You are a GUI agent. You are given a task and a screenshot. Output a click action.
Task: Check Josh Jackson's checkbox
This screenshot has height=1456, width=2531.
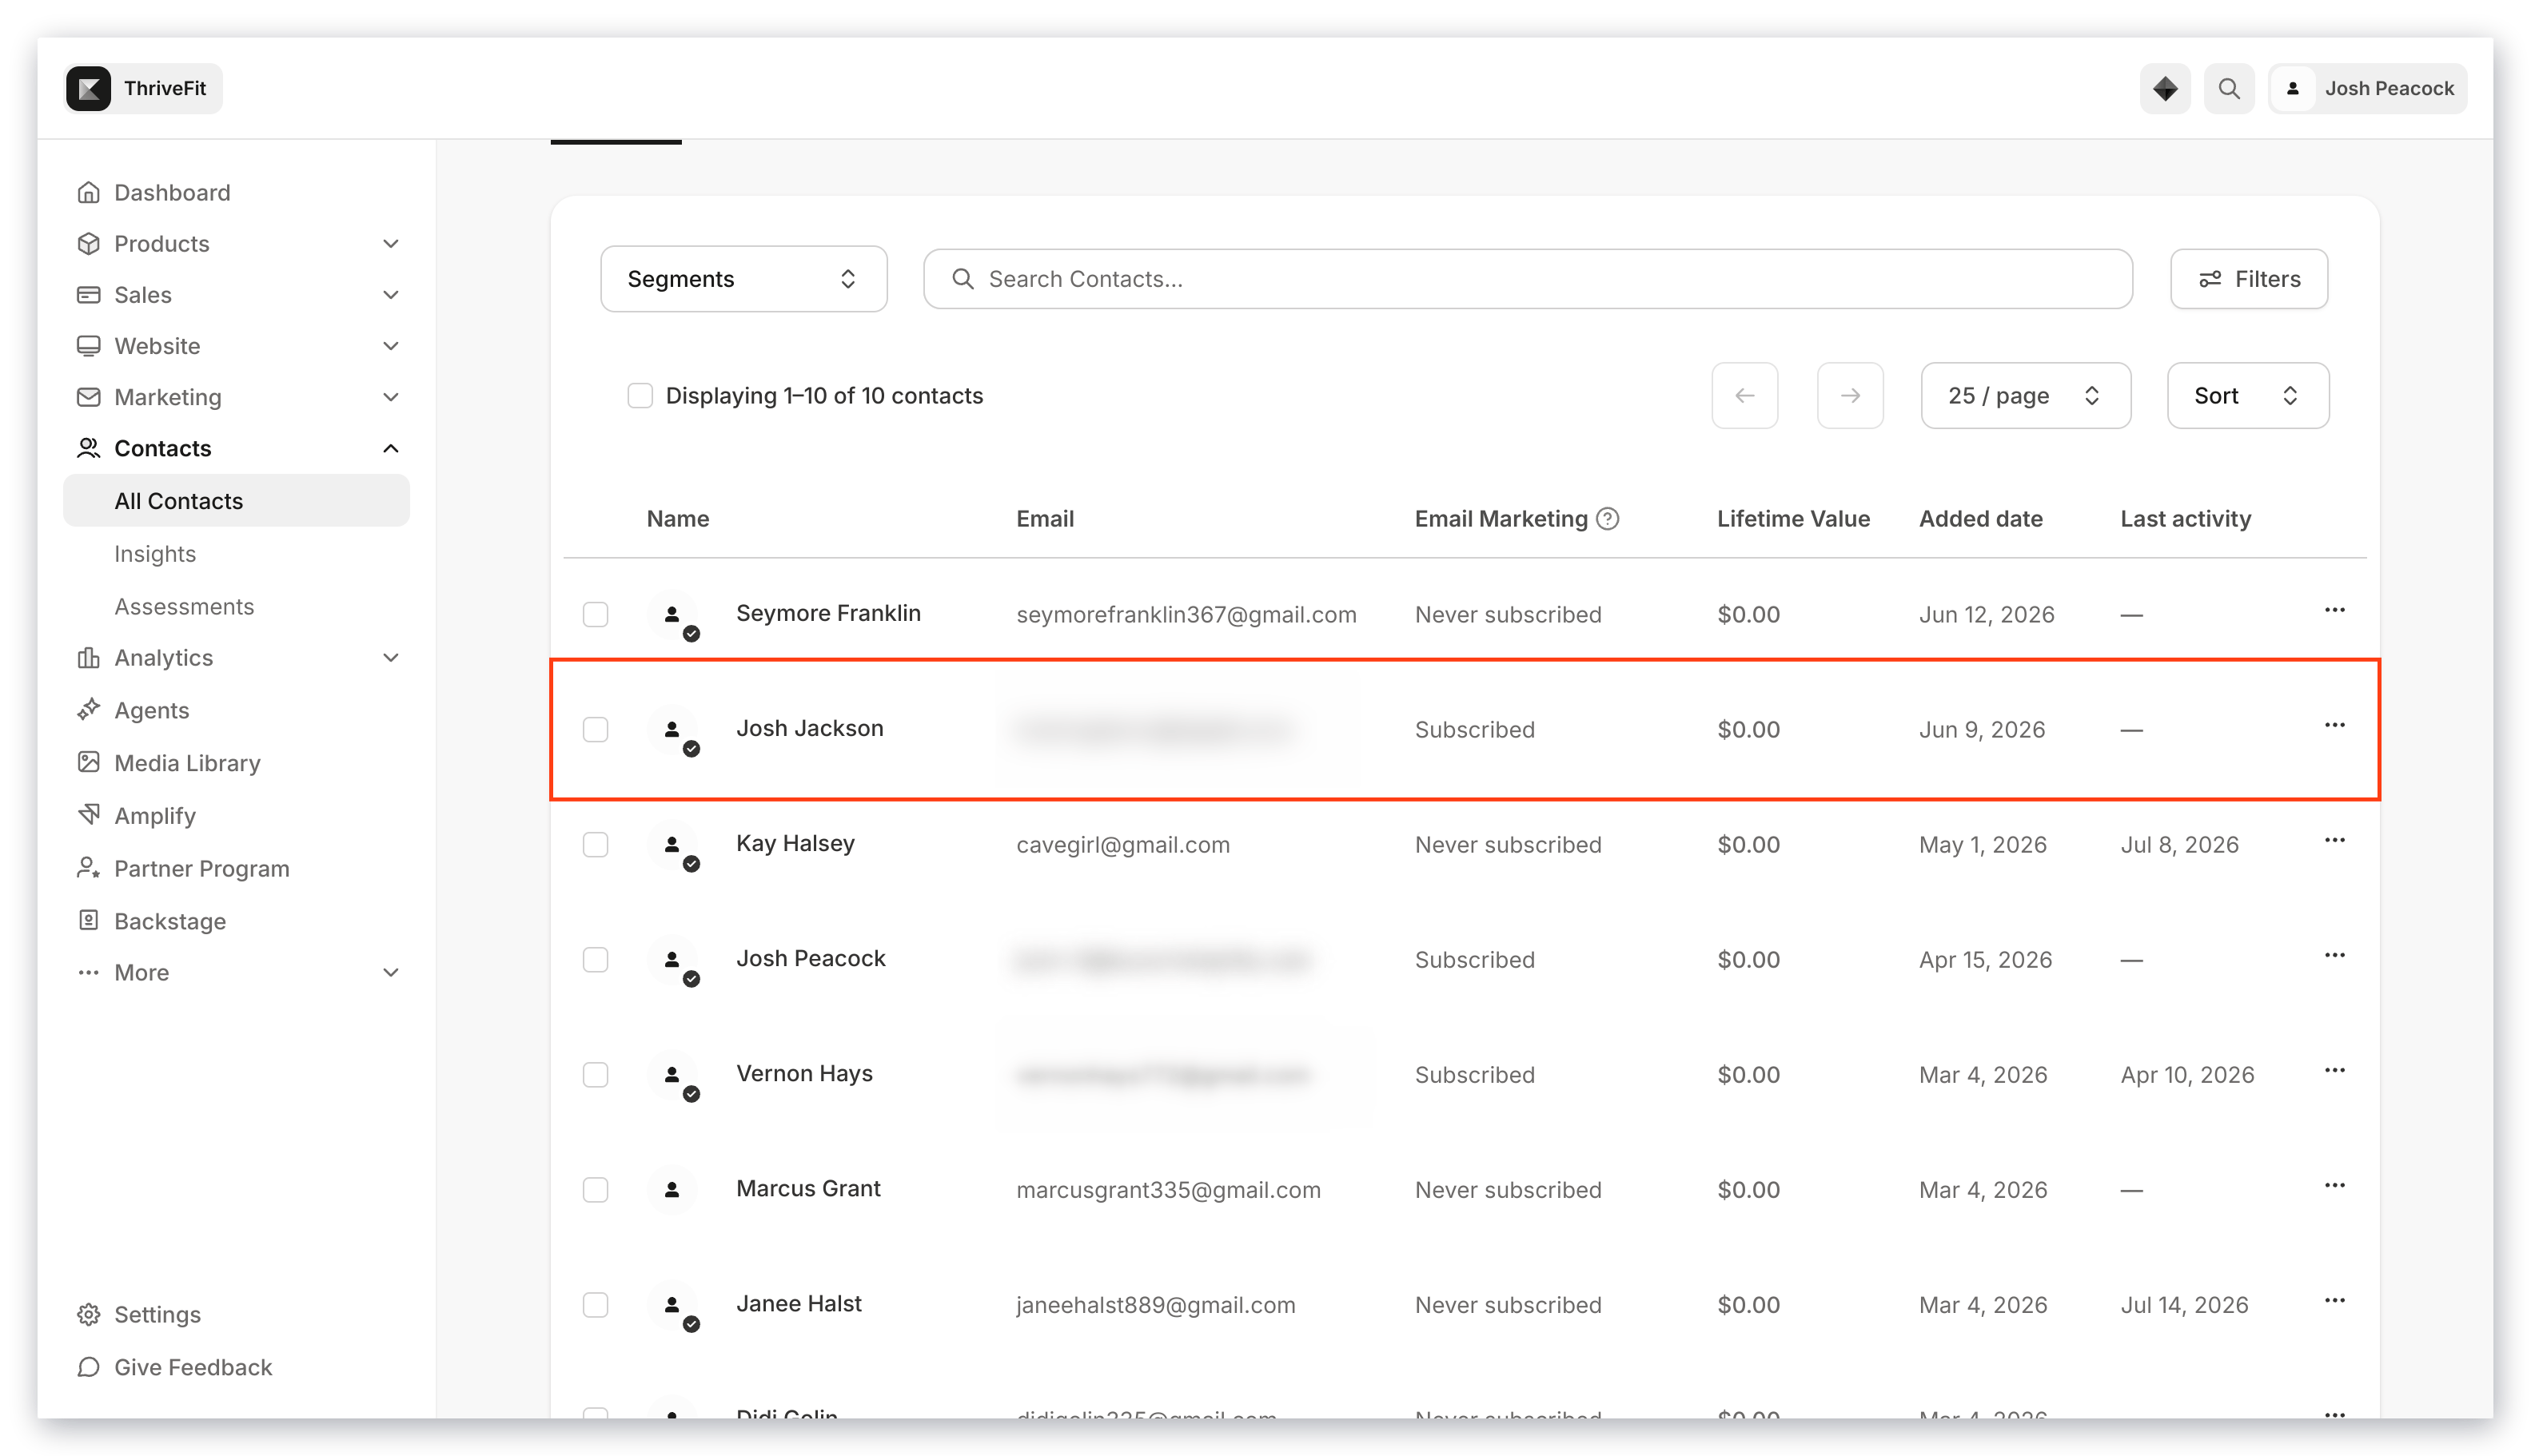point(596,729)
